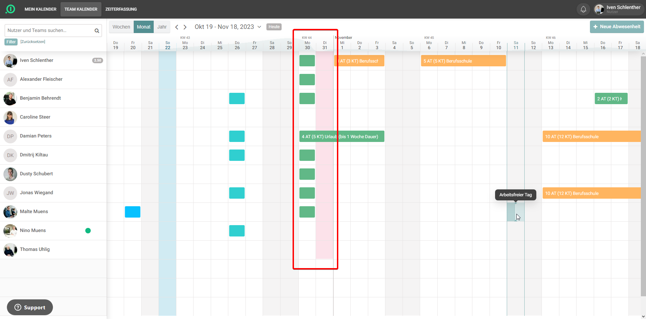The image size is (646, 320).
Task: Click Caroline Steer's avatar in user list
Action: coord(10,118)
